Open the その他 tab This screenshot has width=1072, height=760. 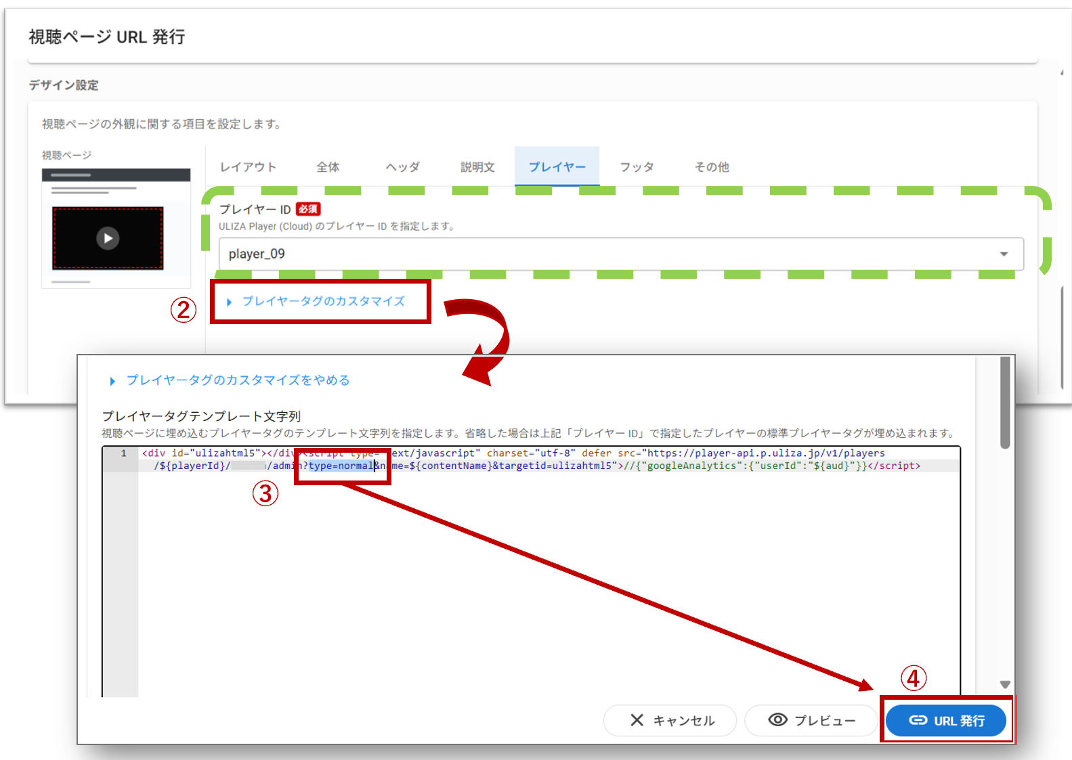712,167
